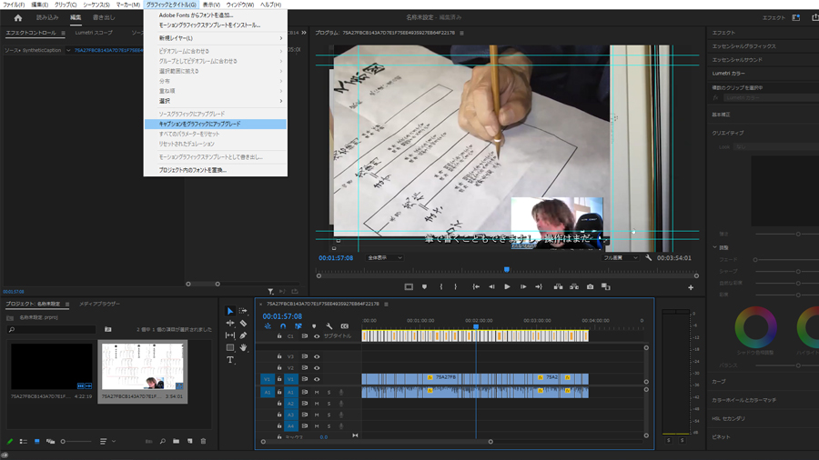819x460 pixels.
Task: Click Mark In brace button
Action: pos(441,287)
